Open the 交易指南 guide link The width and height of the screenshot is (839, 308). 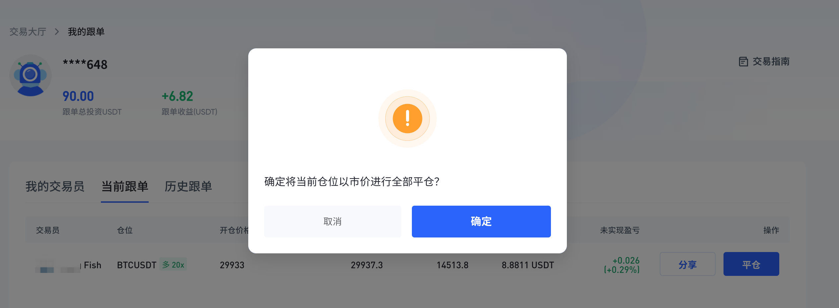[x=771, y=62]
